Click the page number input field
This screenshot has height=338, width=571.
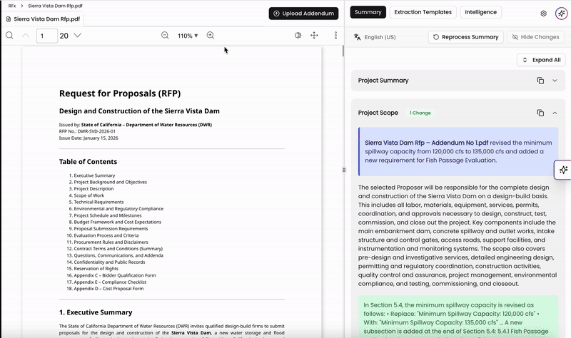pos(47,36)
